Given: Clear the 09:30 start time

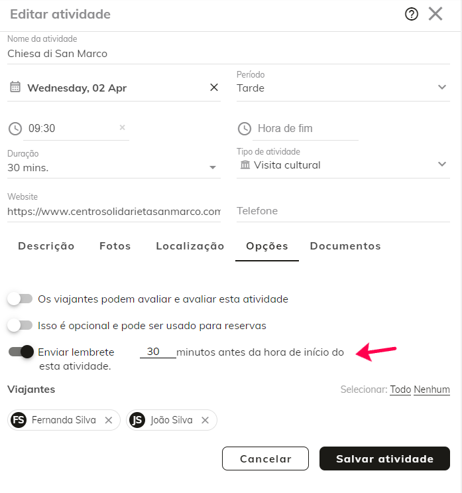Looking at the screenshot, I should click(122, 127).
